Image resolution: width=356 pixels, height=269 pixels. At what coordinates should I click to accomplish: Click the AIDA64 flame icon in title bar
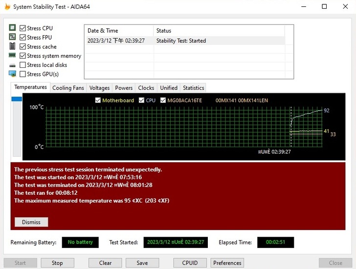(7, 7)
